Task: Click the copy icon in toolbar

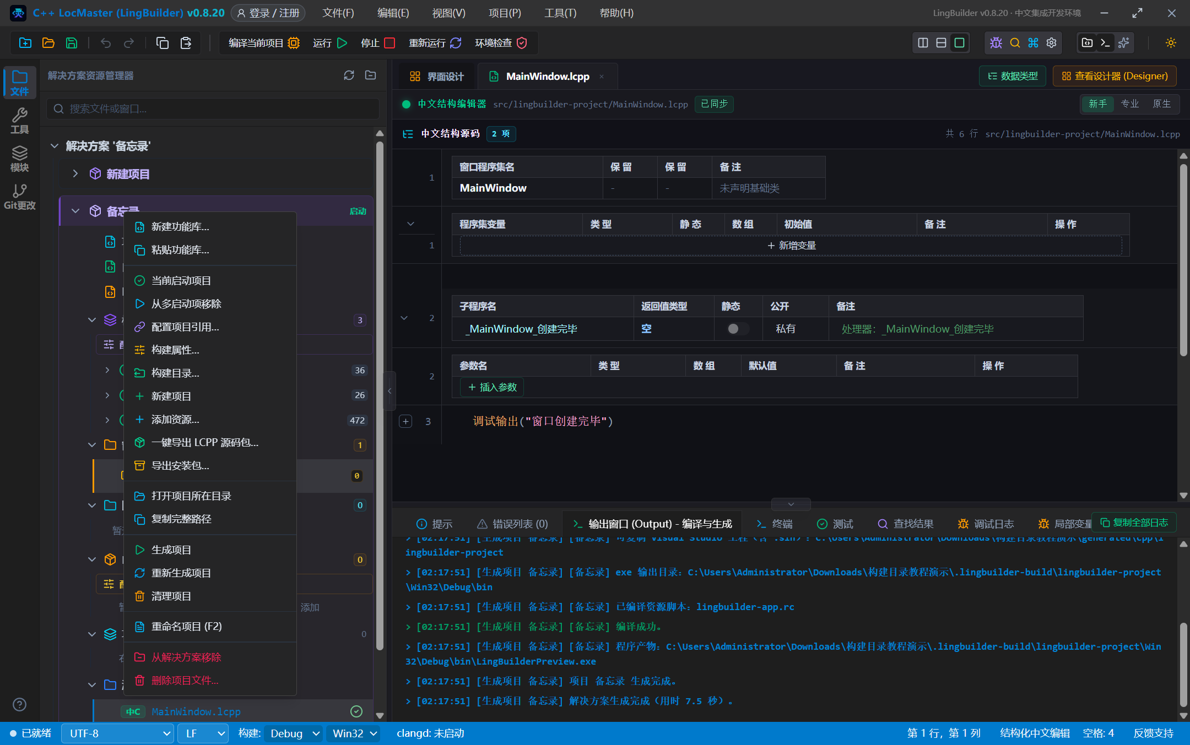Action: pyautogui.click(x=163, y=43)
